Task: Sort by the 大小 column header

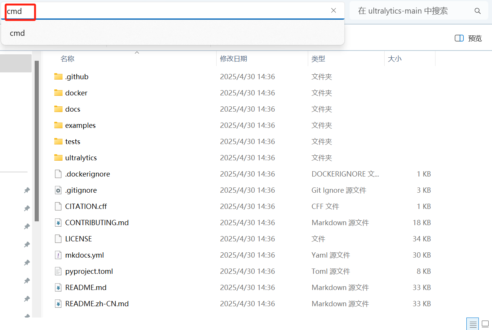Action: (x=395, y=59)
